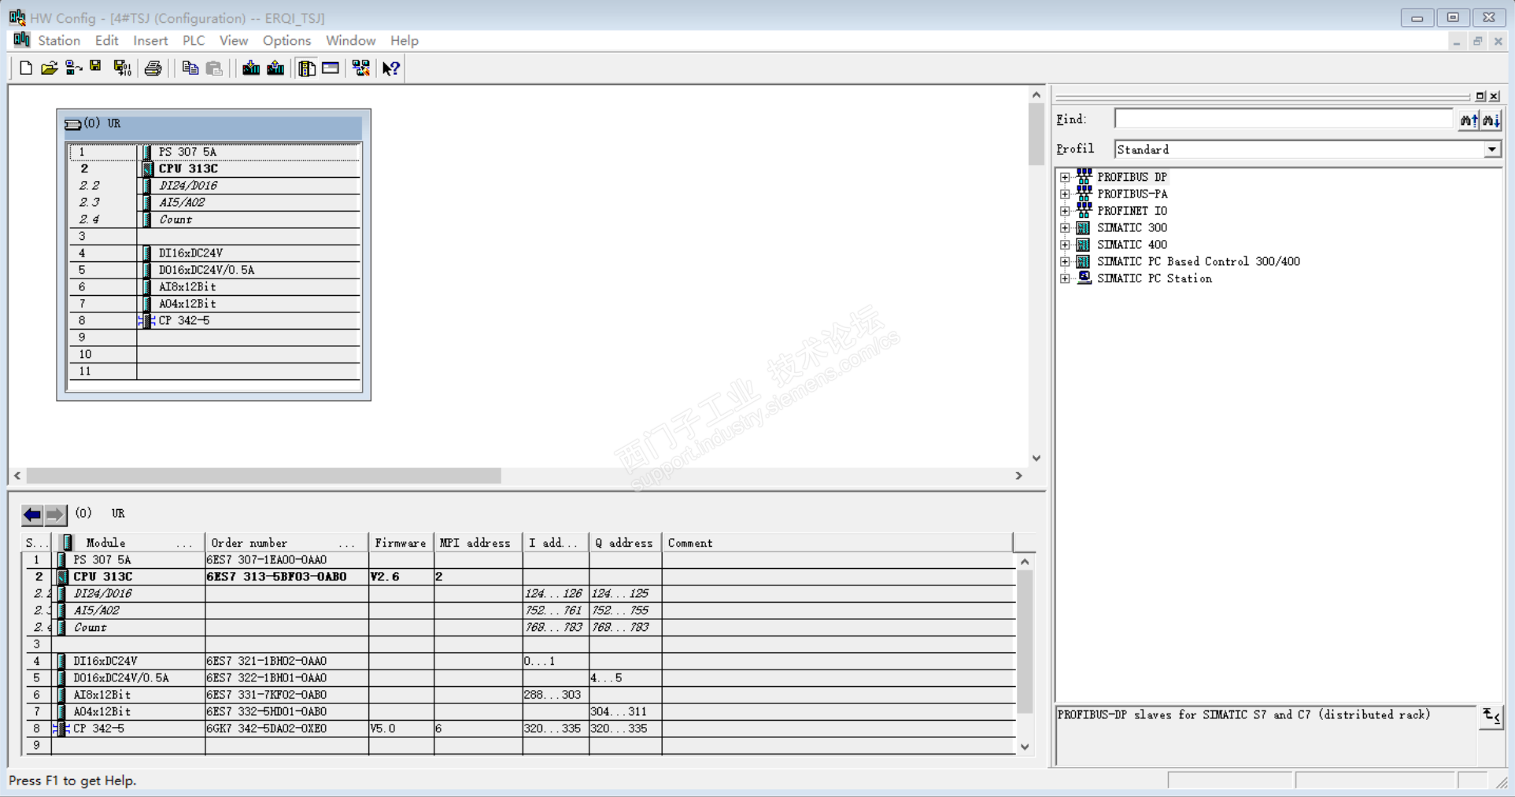Click the Find input field
Screen dimensions: 1515x797
coord(1284,119)
